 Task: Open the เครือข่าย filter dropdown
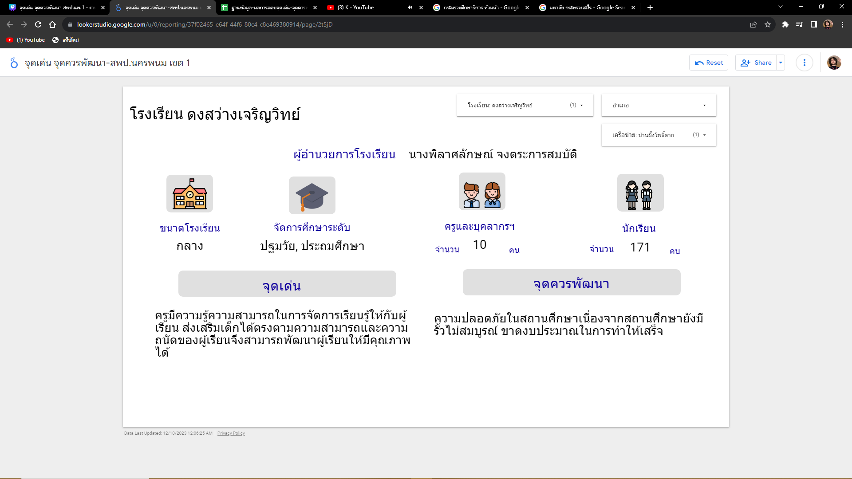(659, 135)
